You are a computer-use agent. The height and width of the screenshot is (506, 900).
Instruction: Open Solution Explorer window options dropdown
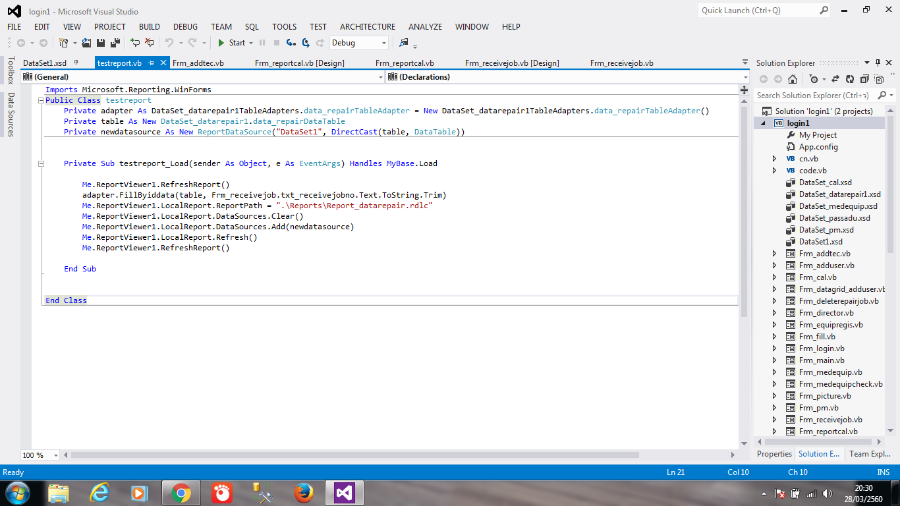(867, 63)
